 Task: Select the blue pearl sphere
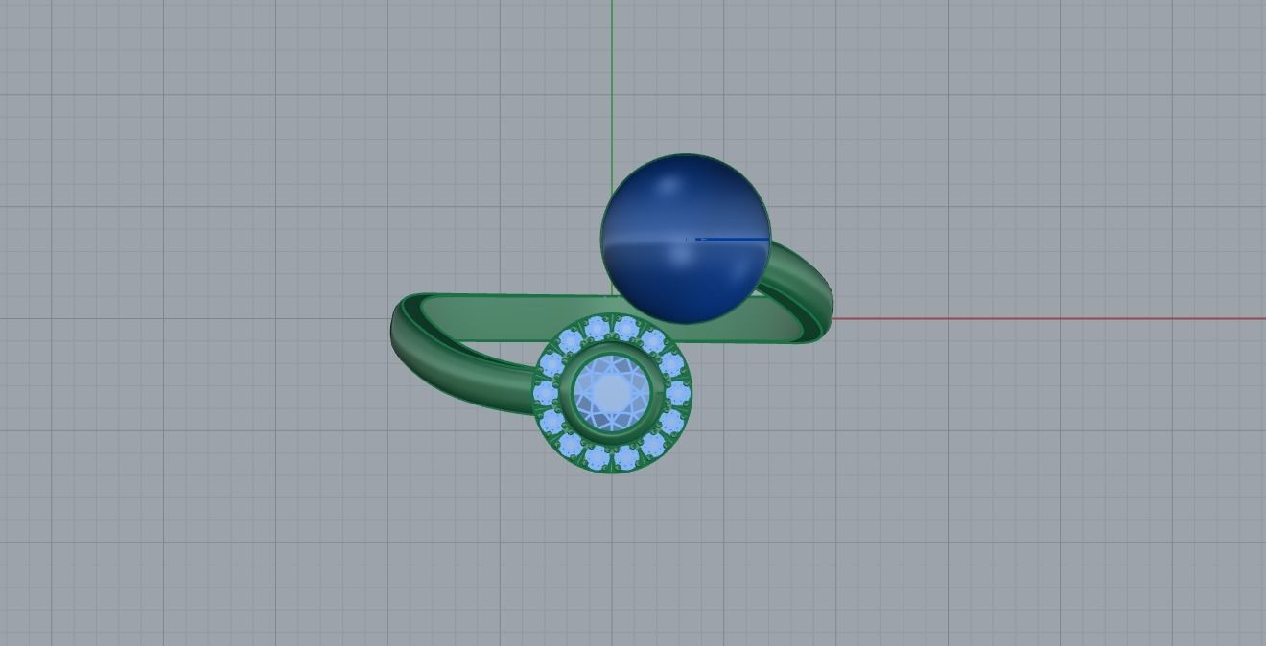[686, 238]
